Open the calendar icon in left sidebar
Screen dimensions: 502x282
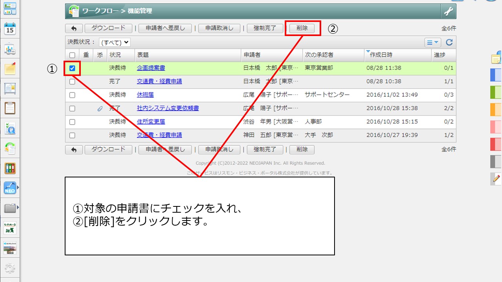pyautogui.click(x=10, y=29)
